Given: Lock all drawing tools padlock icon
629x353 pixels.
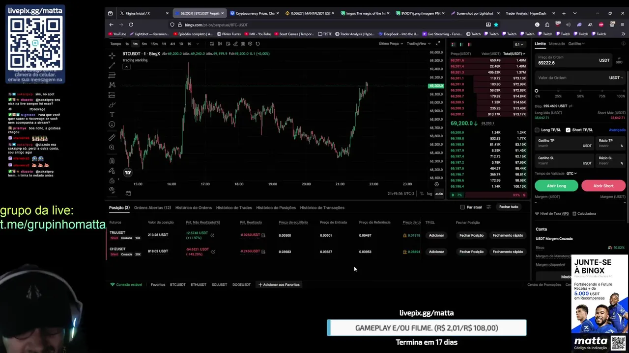Looking at the screenshot, I should pyautogui.click(x=112, y=180).
